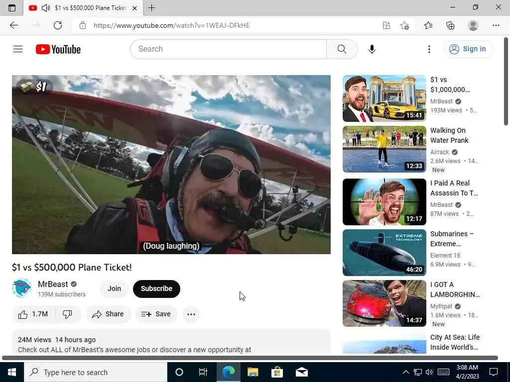Open more actions ellipsis under video
Screen dimensions: 510x382
coord(191,314)
